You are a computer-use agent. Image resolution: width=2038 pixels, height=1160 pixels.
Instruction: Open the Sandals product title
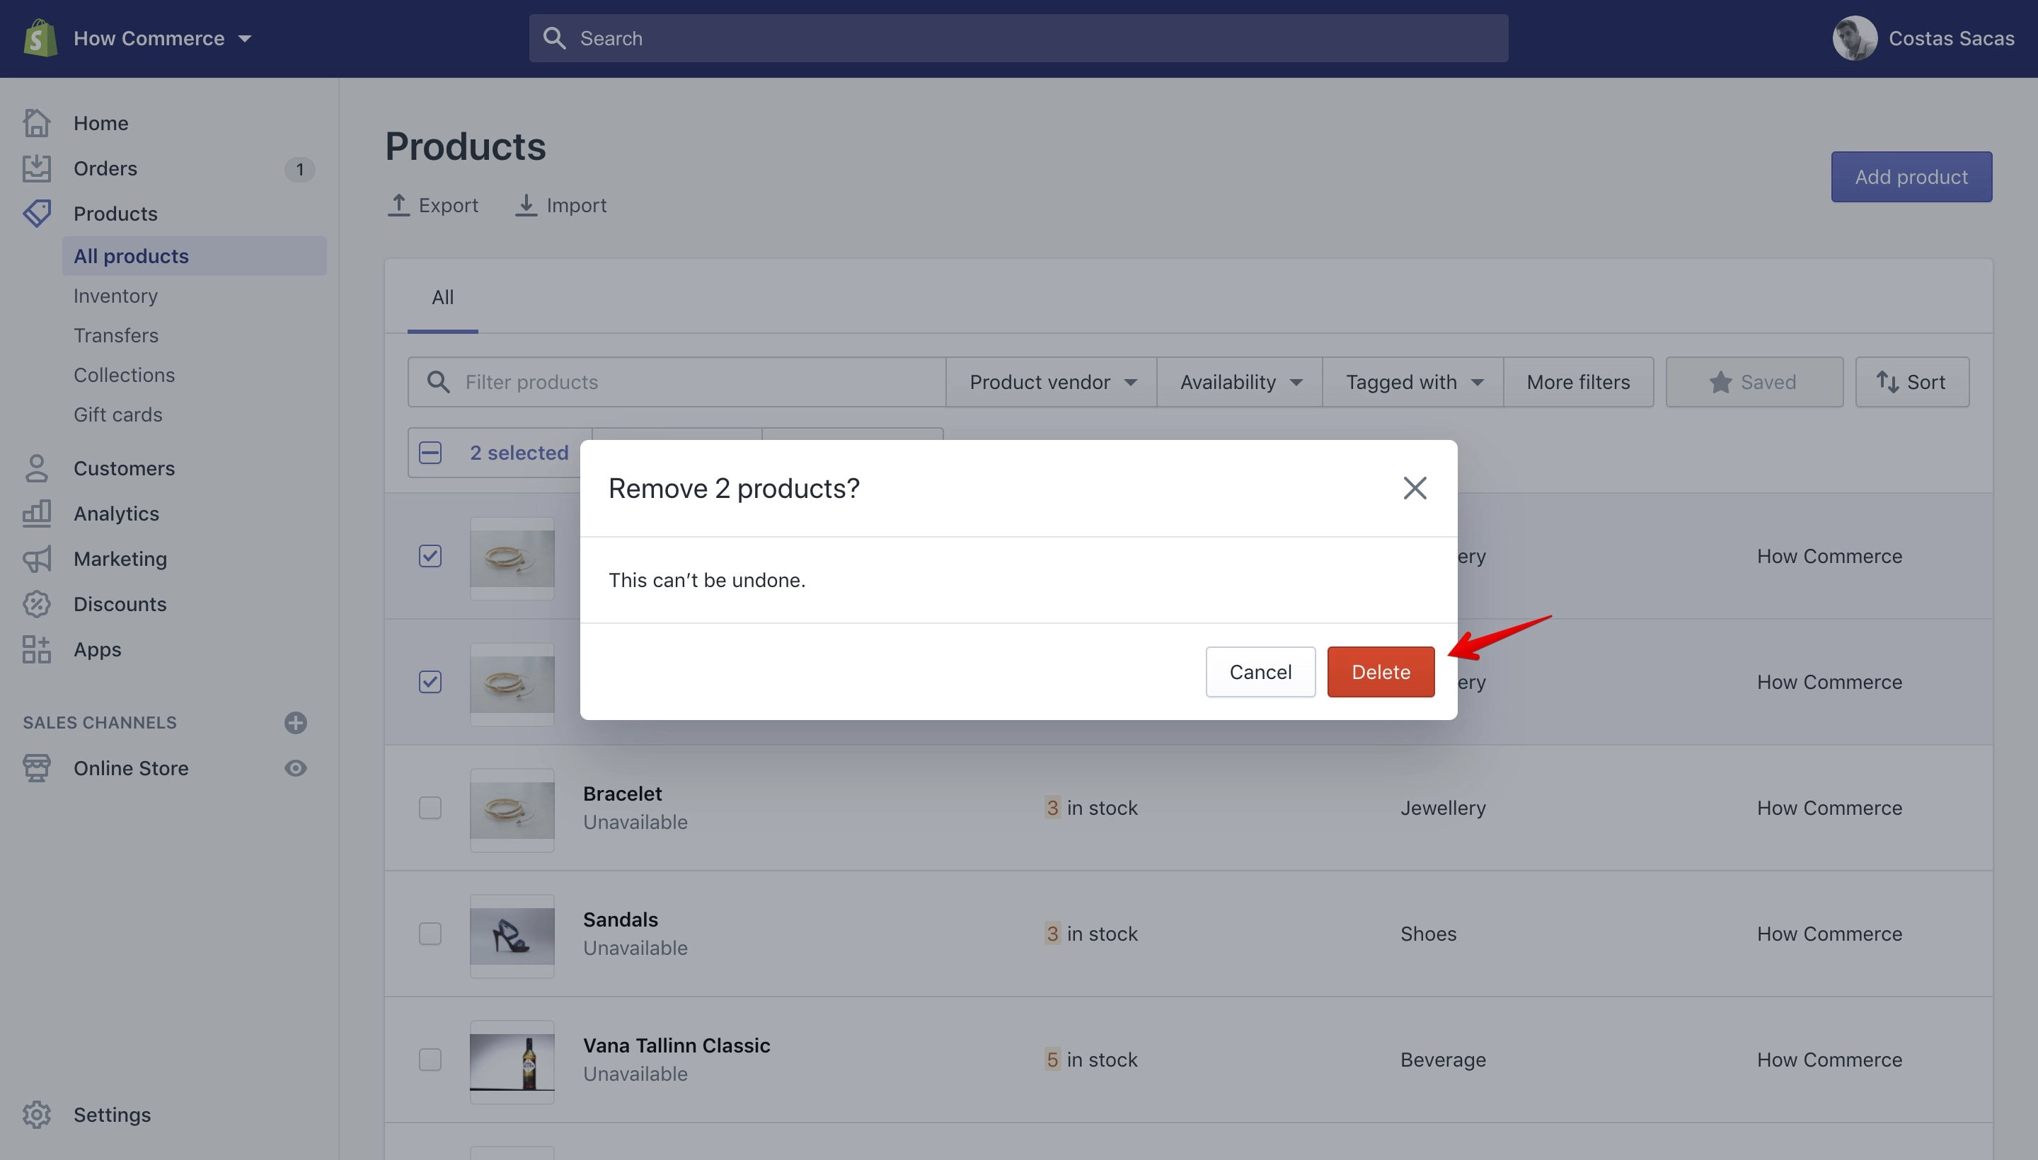[620, 920]
